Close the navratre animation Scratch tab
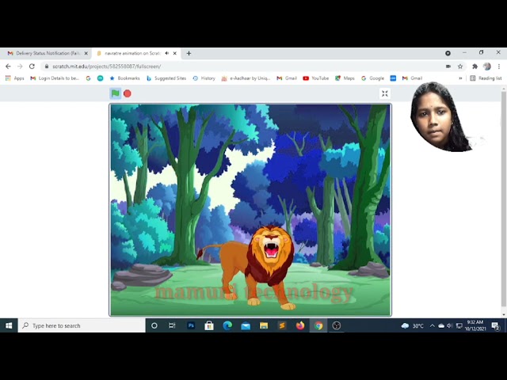The height and width of the screenshot is (380, 507). pyautogui.click(x=175, y=53)
